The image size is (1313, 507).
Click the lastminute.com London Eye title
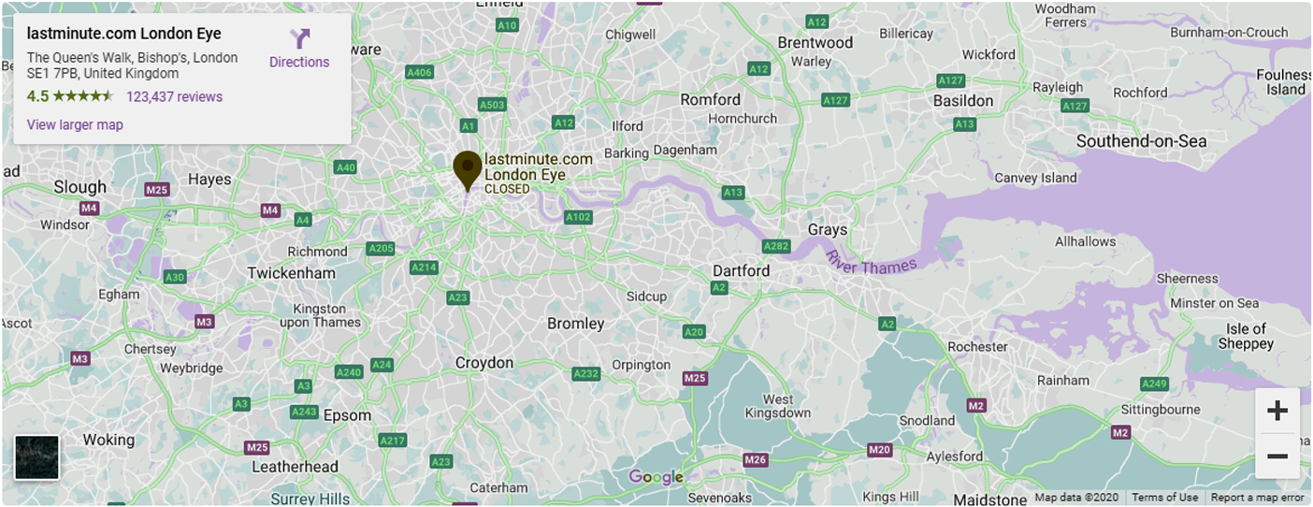tap(124, 34)
